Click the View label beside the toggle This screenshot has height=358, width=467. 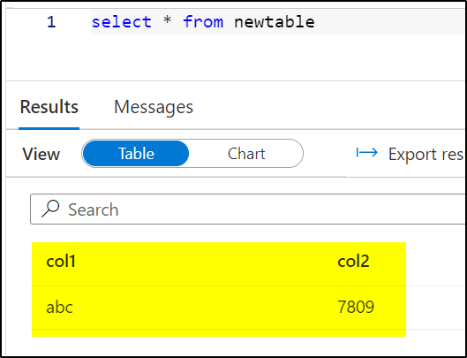41,154
